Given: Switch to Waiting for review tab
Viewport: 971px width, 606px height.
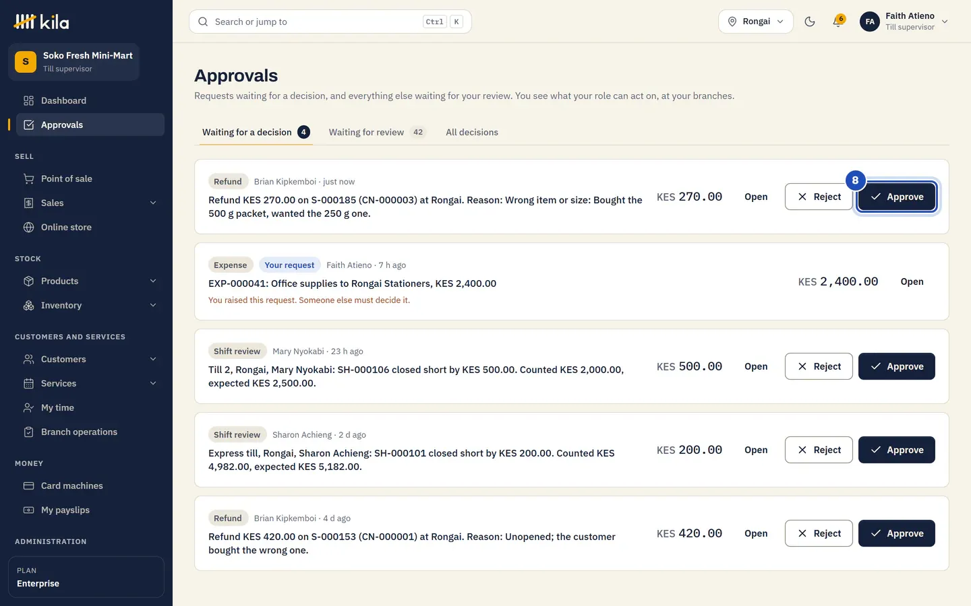Looking at the screenshot, I should (x=378, y=132).
